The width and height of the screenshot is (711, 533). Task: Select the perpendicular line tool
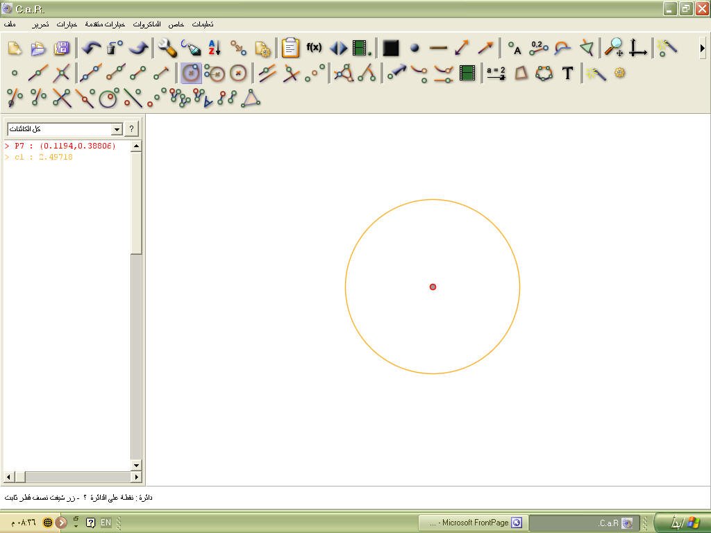(x=291, y=73)
